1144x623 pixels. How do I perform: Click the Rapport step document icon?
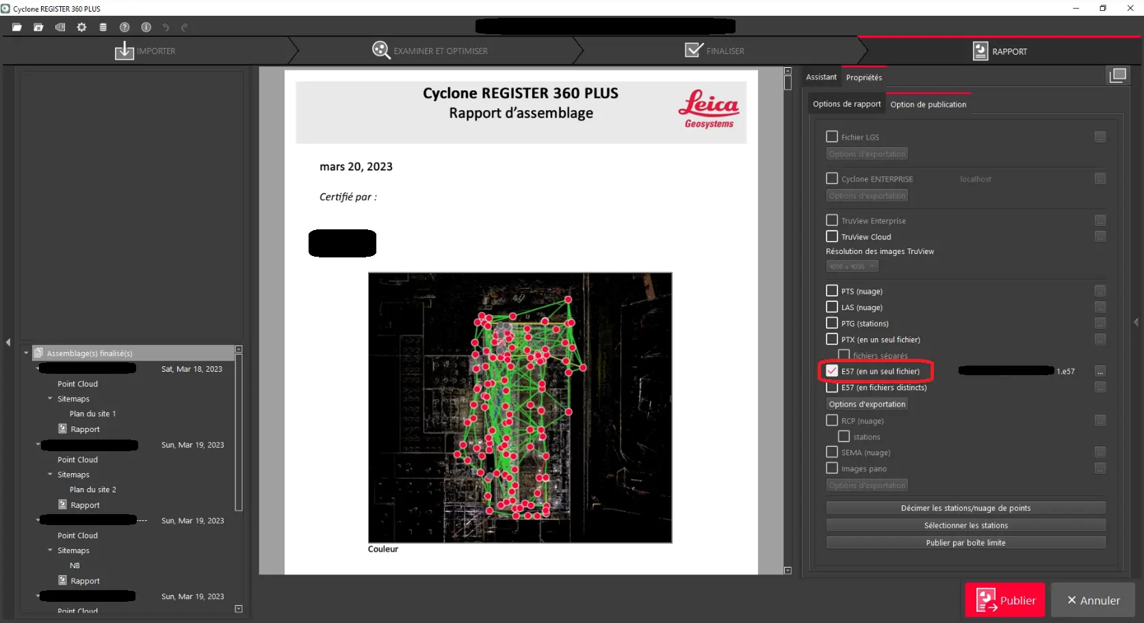pos(980,51)
